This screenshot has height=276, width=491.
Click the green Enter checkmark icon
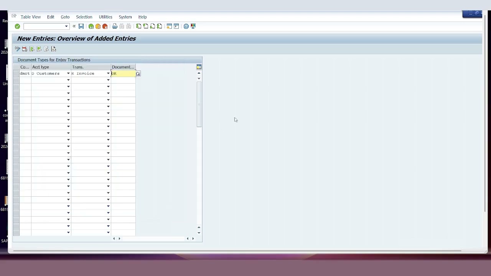pyautogui.click(x=17, y=26)
